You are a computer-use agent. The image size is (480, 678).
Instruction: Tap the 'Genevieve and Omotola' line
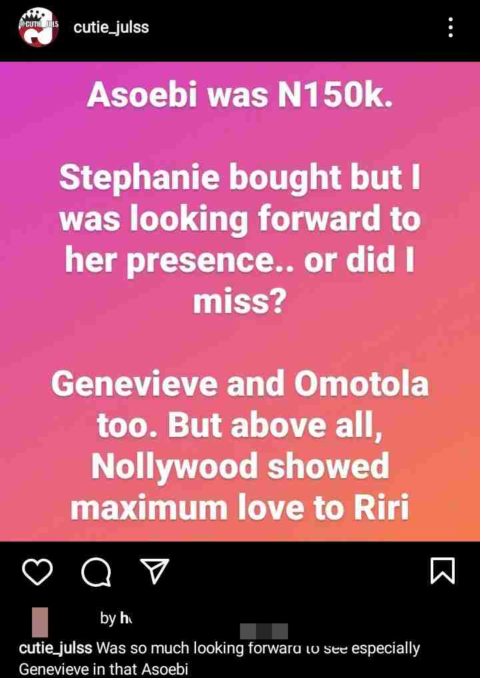click(240, 384)
